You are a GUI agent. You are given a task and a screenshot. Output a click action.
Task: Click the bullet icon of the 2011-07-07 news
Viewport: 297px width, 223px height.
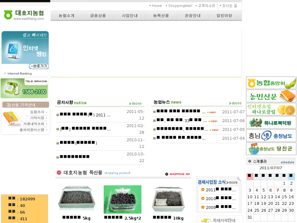pos(154,112)
